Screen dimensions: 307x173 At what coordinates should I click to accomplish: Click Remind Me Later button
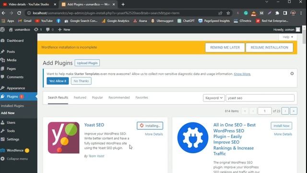point(225,48)
